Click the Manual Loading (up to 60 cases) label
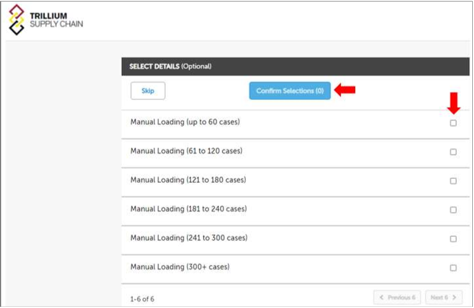The height and width of the screenshot is (308, 474). [185, 122]
